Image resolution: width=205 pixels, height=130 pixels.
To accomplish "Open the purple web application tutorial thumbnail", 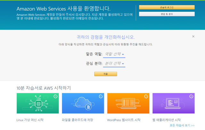I will tap(174, 103).
